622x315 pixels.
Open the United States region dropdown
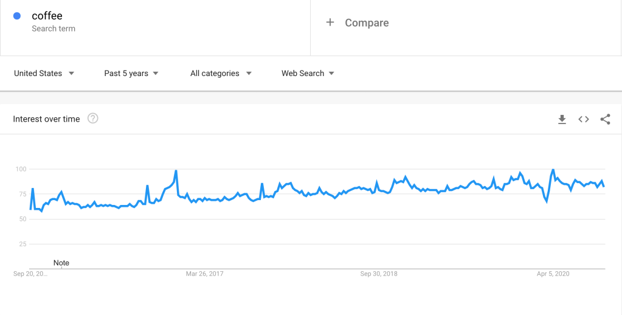(44, 74)
